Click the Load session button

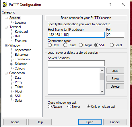click(115, 71)
